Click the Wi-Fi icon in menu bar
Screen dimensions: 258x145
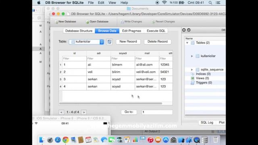164,3
